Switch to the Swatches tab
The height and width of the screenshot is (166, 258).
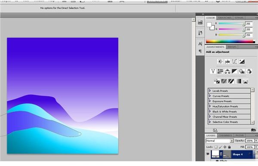[224, 18]
